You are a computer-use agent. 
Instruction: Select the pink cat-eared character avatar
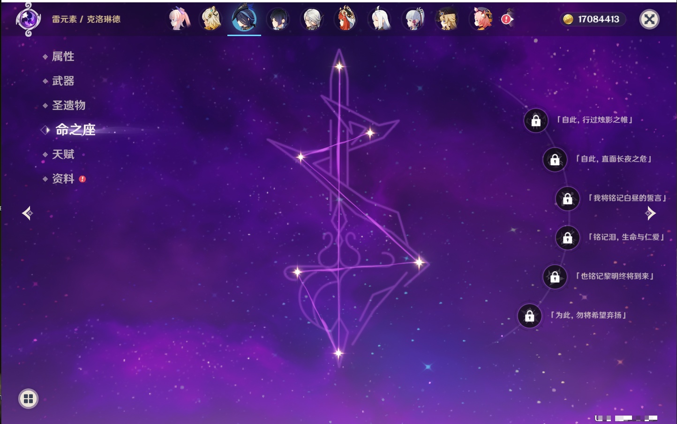point(481,19)
